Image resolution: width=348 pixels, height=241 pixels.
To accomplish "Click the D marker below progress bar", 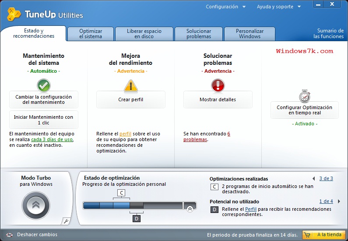I will [137, 219].
